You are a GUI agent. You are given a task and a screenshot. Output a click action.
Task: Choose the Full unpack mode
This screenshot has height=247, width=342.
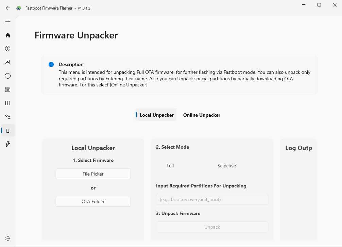[170, 166]
